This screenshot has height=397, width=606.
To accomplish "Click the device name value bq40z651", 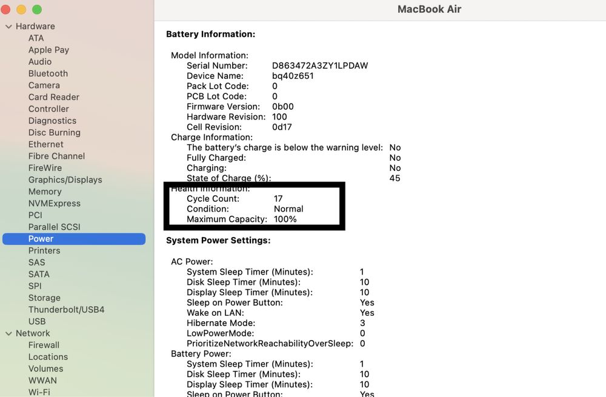I will [x=293, y=76].
